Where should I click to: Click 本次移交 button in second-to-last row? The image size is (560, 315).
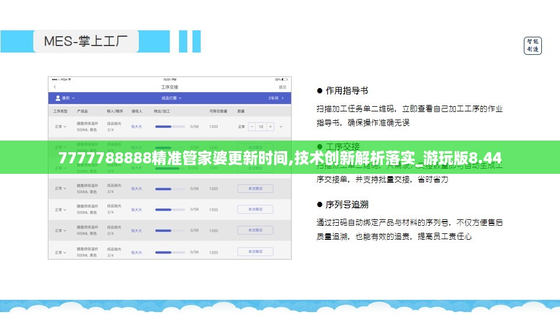point(255,230)
